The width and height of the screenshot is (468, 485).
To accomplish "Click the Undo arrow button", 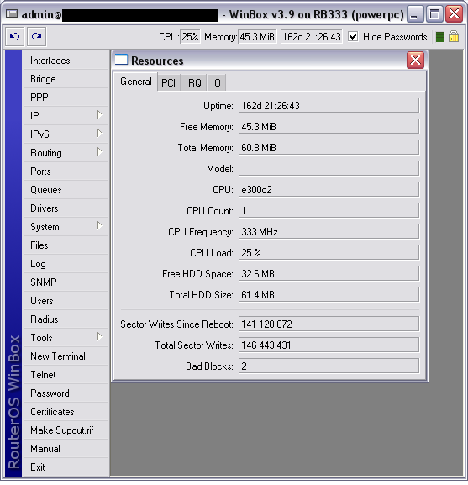I will click(x=14, y=36).
